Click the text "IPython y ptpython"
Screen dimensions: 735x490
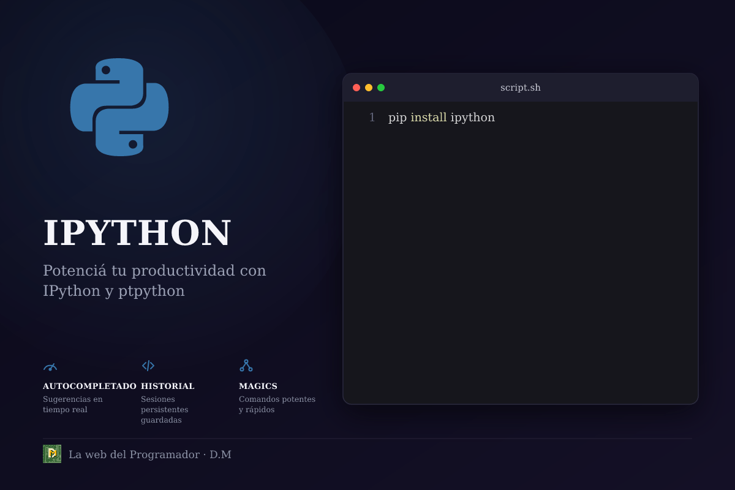[x=114, y=292]
